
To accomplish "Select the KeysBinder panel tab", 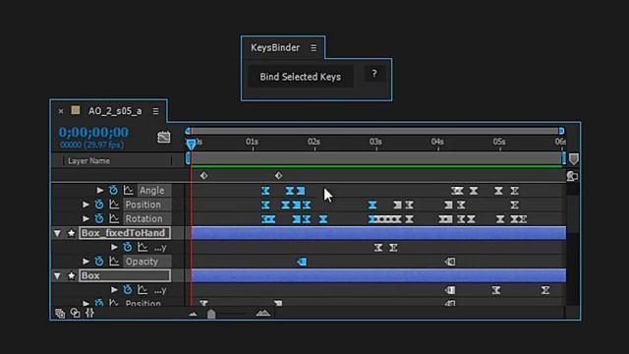I will click(275, 48).
